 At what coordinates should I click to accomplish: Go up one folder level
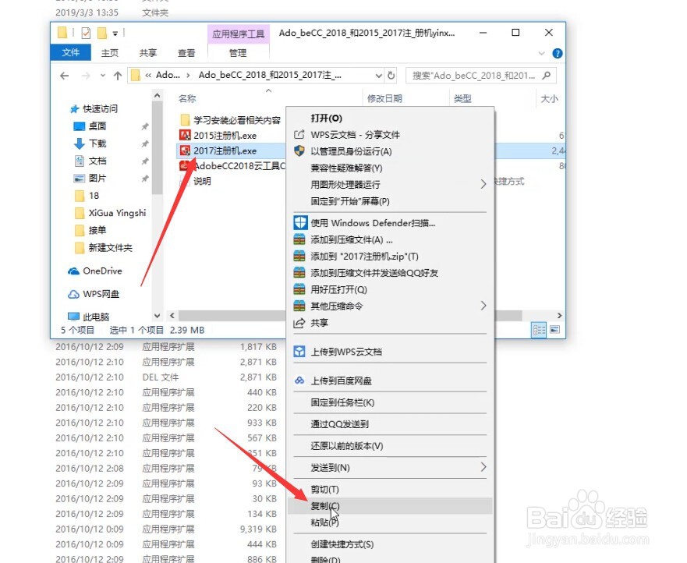pyautogui.click(x=118, y=76)
